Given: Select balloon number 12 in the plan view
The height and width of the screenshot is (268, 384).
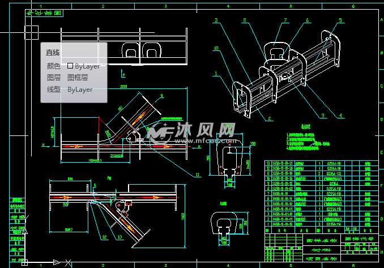Looking at the screenshot, I should point(105,237).
